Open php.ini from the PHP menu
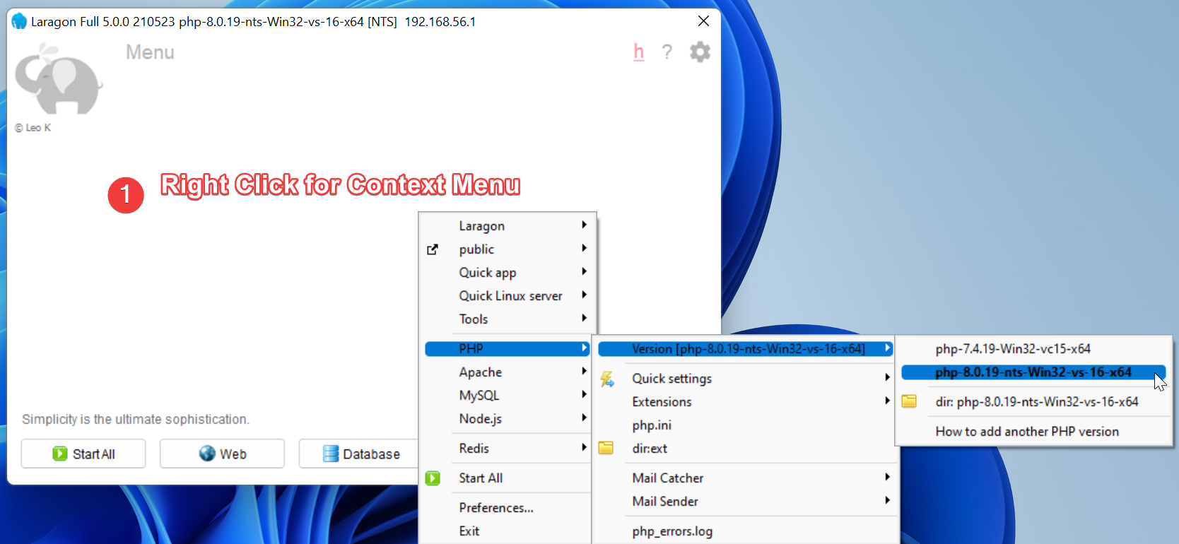1179x544 pixels. click(746, 425)
